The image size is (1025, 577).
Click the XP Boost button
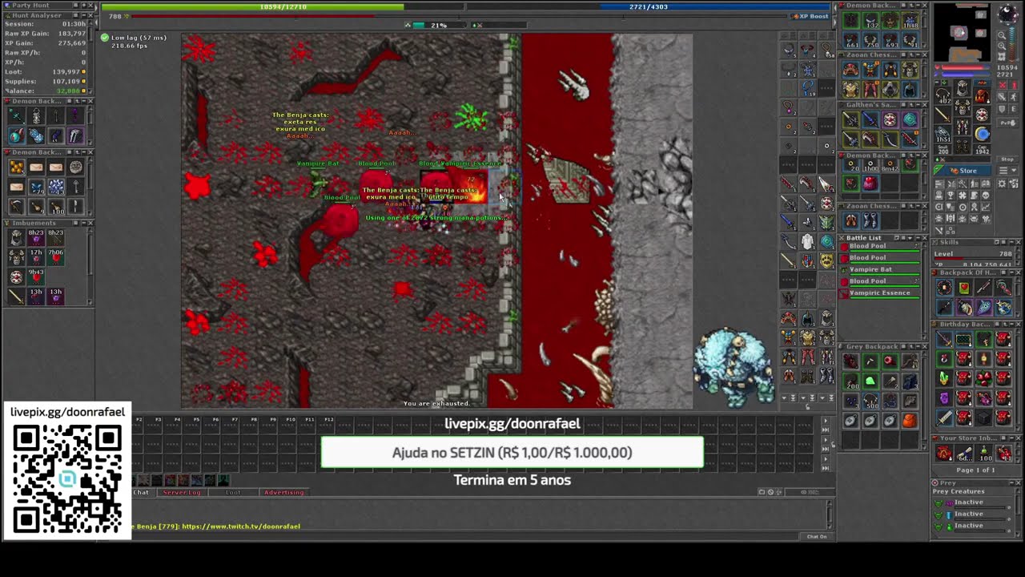(810, 16)
